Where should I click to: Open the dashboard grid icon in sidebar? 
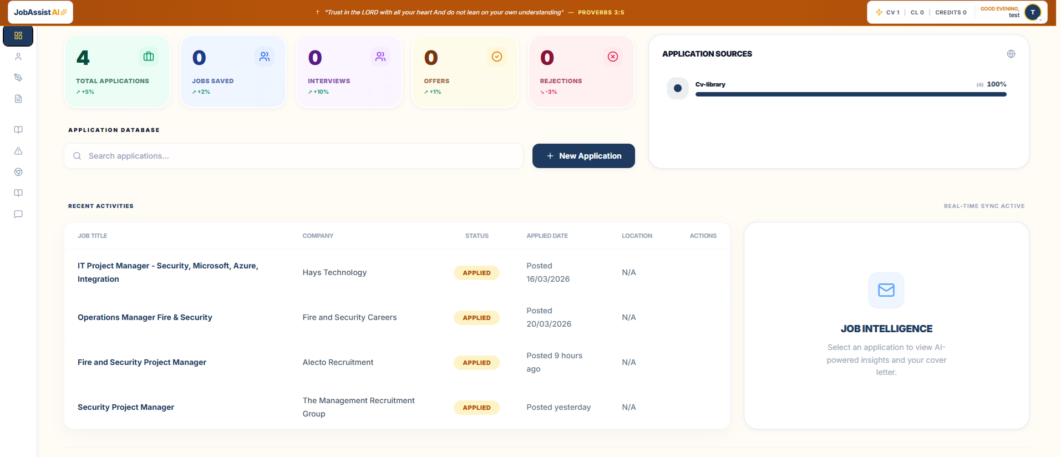(18, 36)
